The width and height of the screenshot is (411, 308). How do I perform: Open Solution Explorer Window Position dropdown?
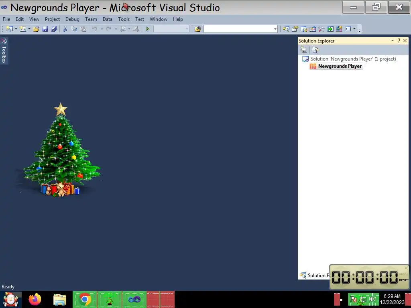(393, 41)
